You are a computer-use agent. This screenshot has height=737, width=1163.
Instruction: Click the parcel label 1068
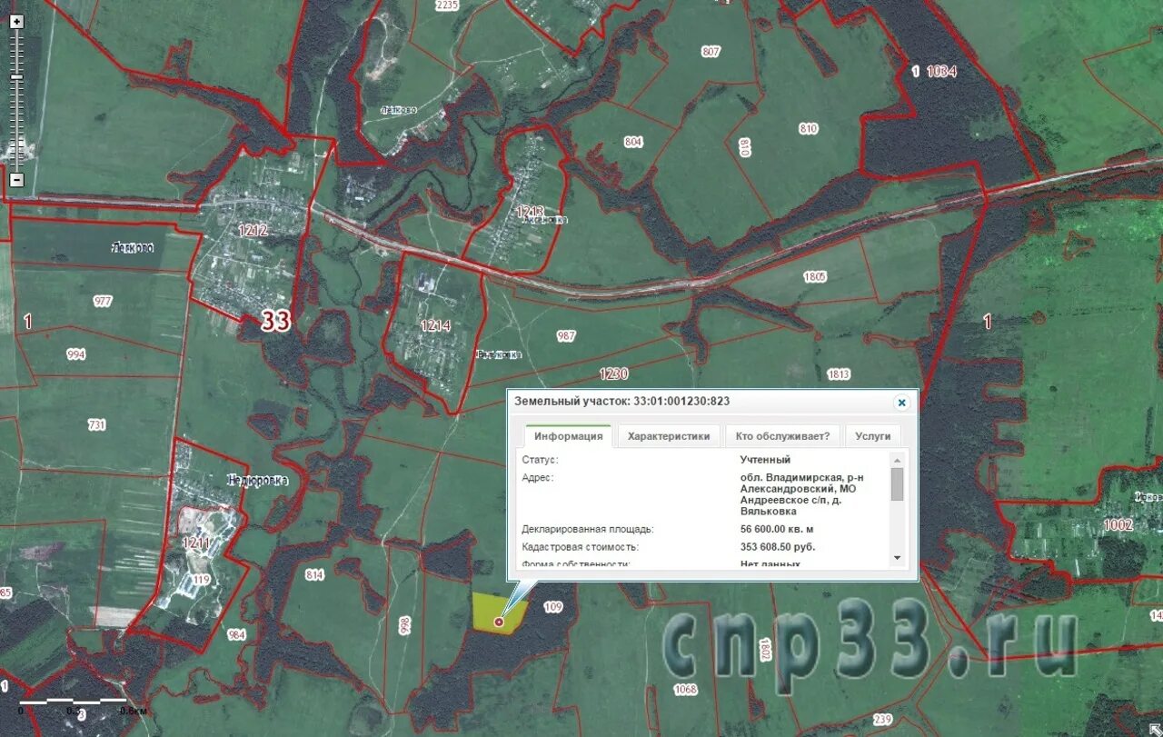(685, 690)
